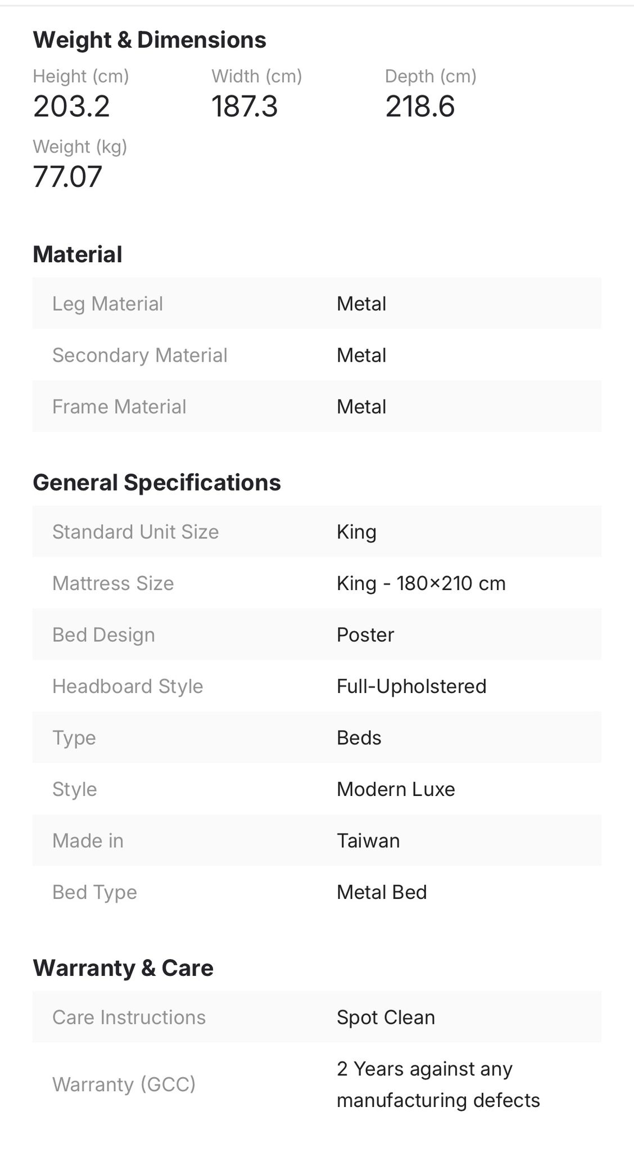Click the Warranty & Care heading
Image resolution: width=634 pixels, height=1152 pixels.
pyautogui.click(x=123, y=968)
